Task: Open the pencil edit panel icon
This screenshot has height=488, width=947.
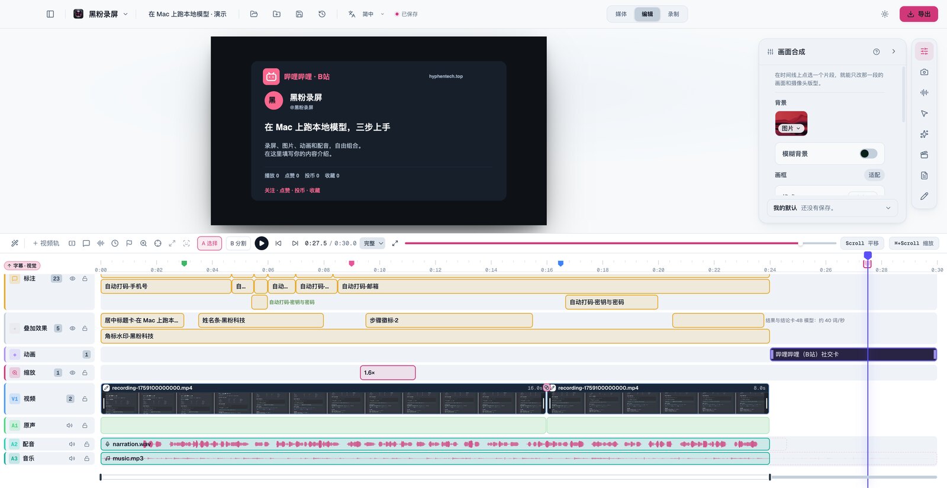Action: coord(925,196)
